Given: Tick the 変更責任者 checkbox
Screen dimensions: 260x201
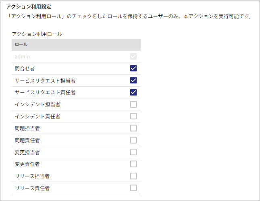Looking at the screenshot, I should click(133, 164).
